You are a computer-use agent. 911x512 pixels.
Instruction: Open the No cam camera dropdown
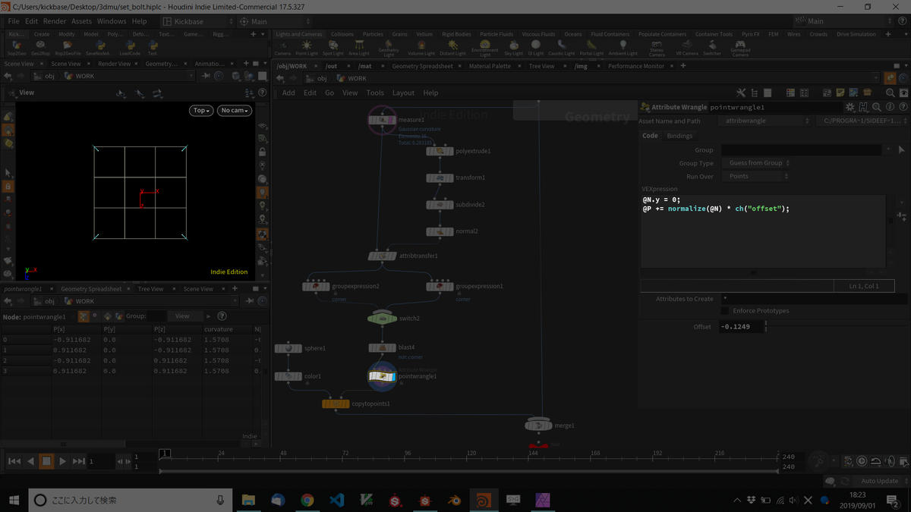[235, 110]
